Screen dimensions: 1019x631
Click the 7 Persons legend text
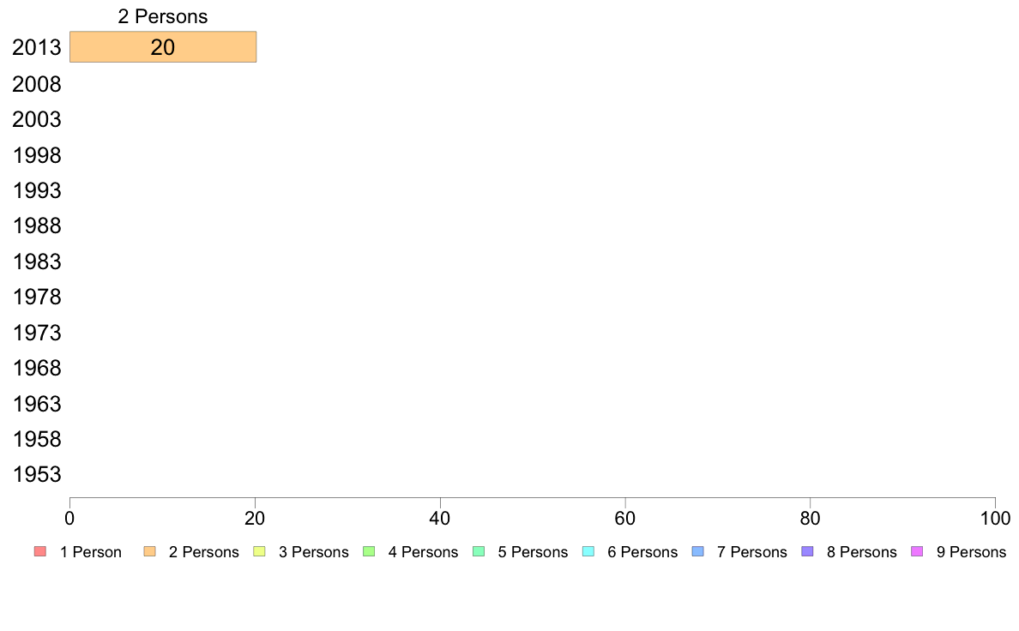tap(752, 552)
